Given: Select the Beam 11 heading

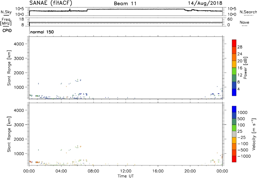Looking at the screenshot, I should tap(125, 4).
